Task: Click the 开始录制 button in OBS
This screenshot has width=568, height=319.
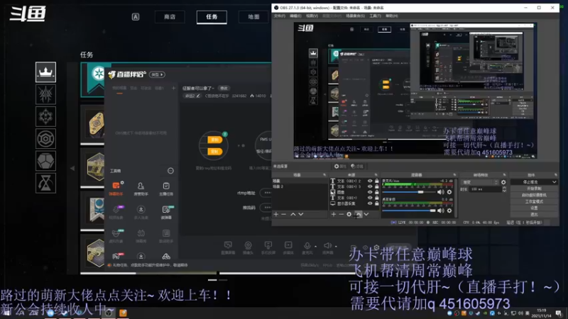Action: [x=534, y=189]
